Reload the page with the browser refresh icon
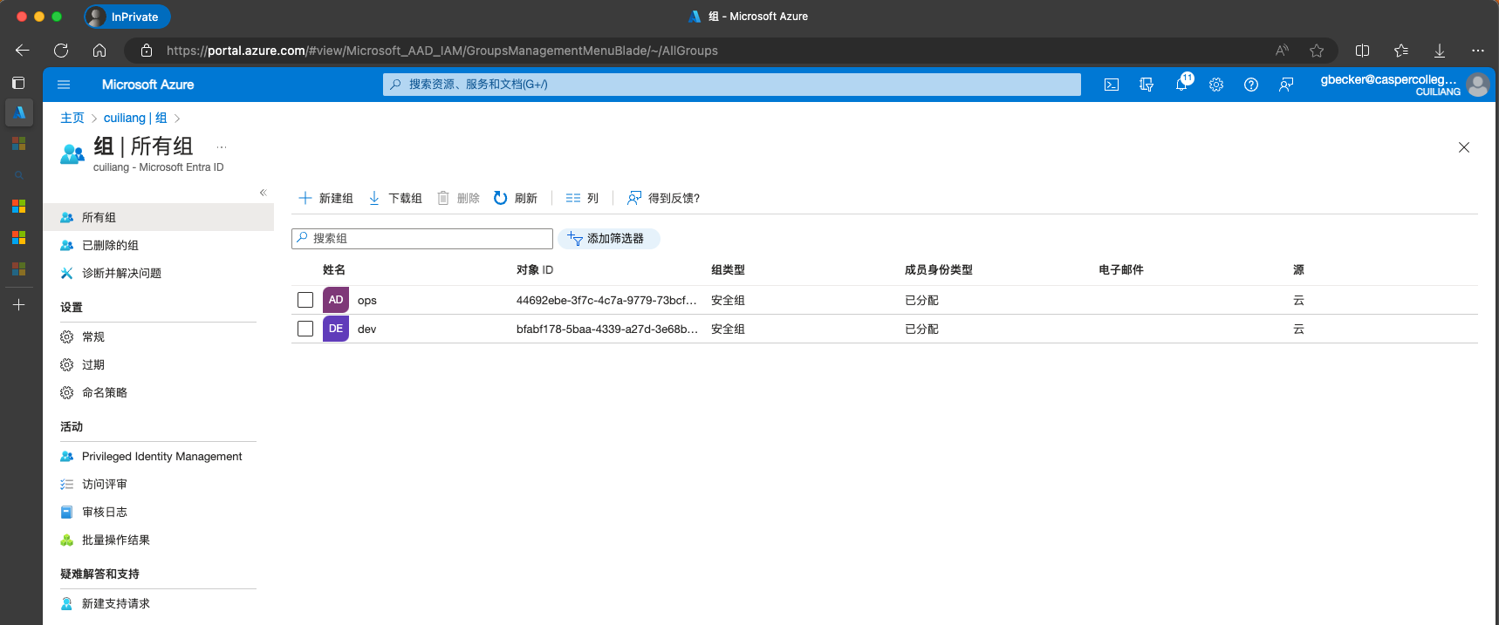Viewport: 1499px width, 625px height. 61,51
